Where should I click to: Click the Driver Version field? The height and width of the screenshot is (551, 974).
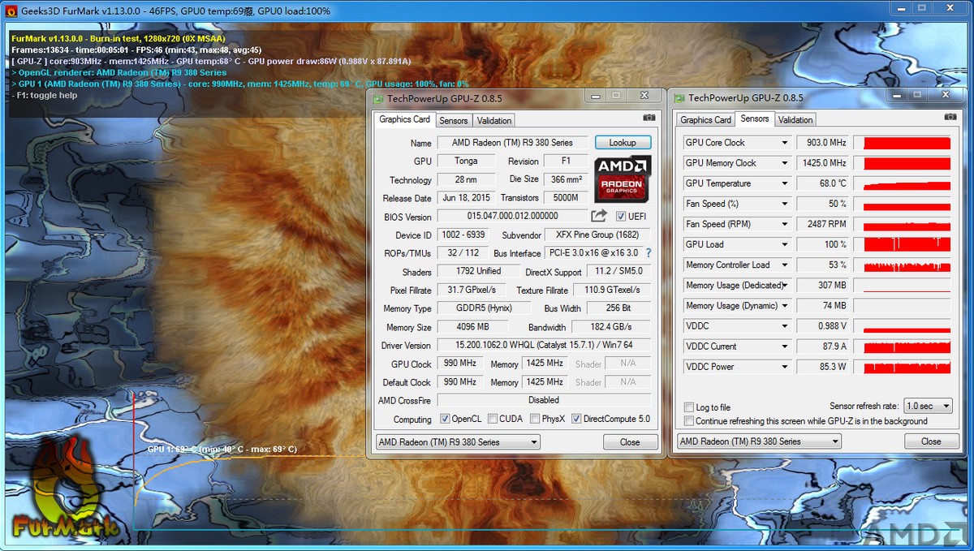pos(544,346)
